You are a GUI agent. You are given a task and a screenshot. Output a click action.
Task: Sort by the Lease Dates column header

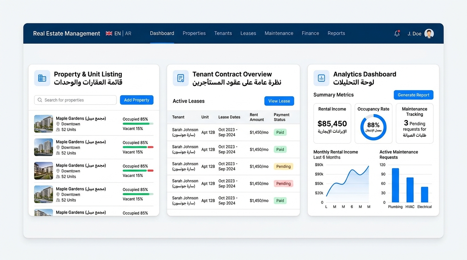coord(229,117)
